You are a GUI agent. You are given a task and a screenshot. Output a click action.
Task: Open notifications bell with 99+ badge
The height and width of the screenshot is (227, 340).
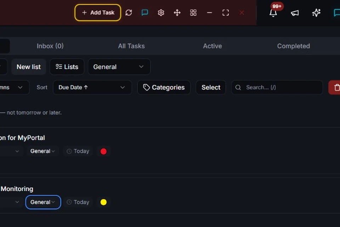click(x=273, y=13)
